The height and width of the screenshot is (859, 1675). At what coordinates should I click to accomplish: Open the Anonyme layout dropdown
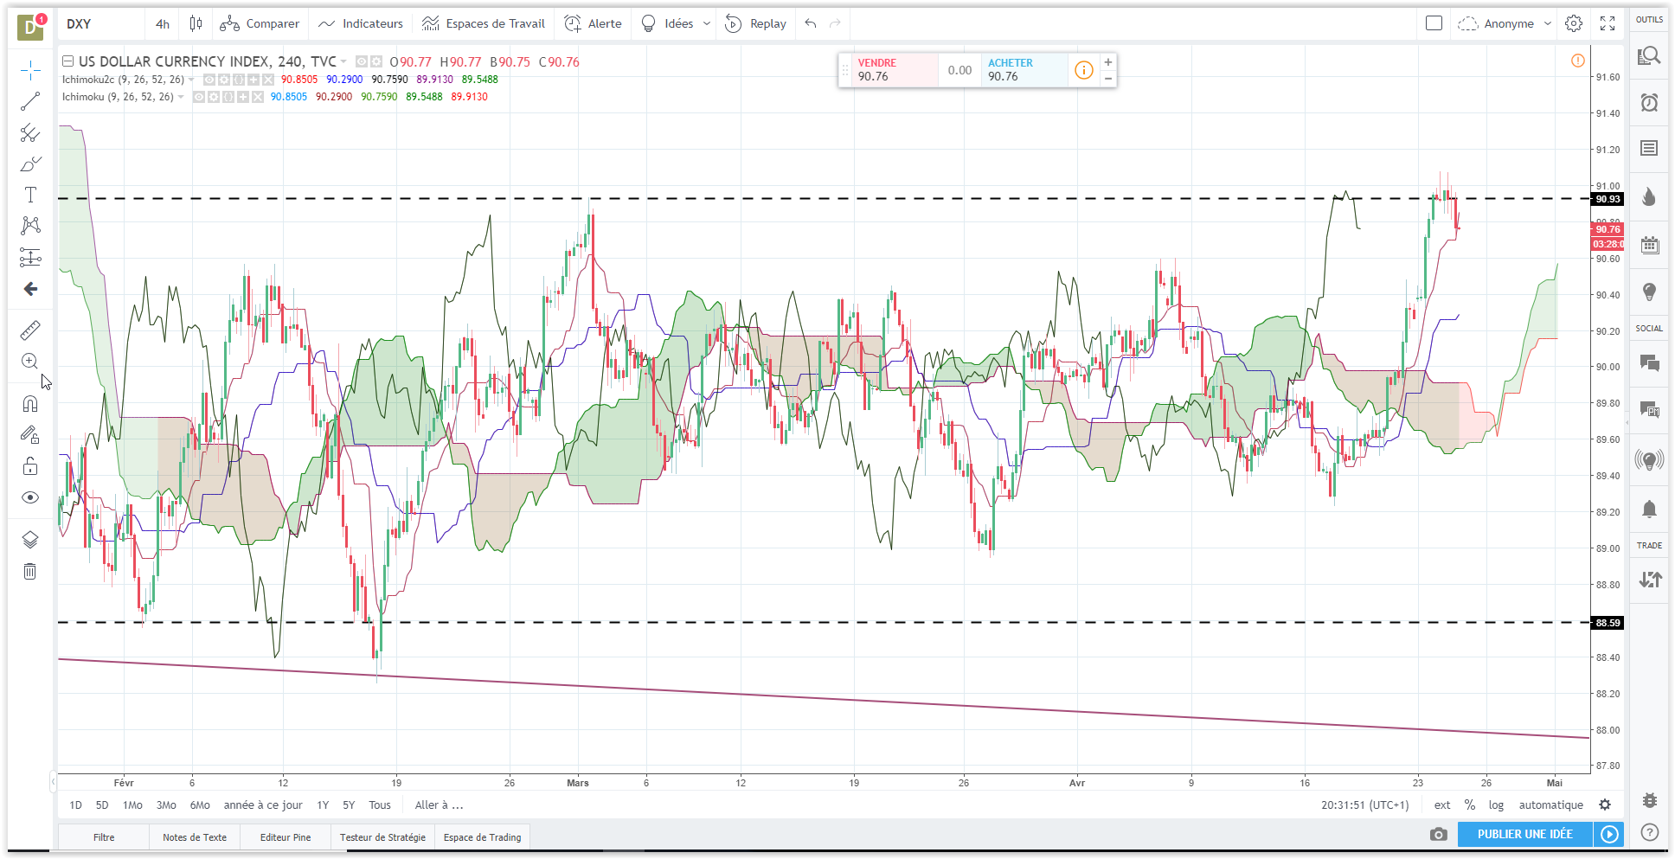(1505, 23)
